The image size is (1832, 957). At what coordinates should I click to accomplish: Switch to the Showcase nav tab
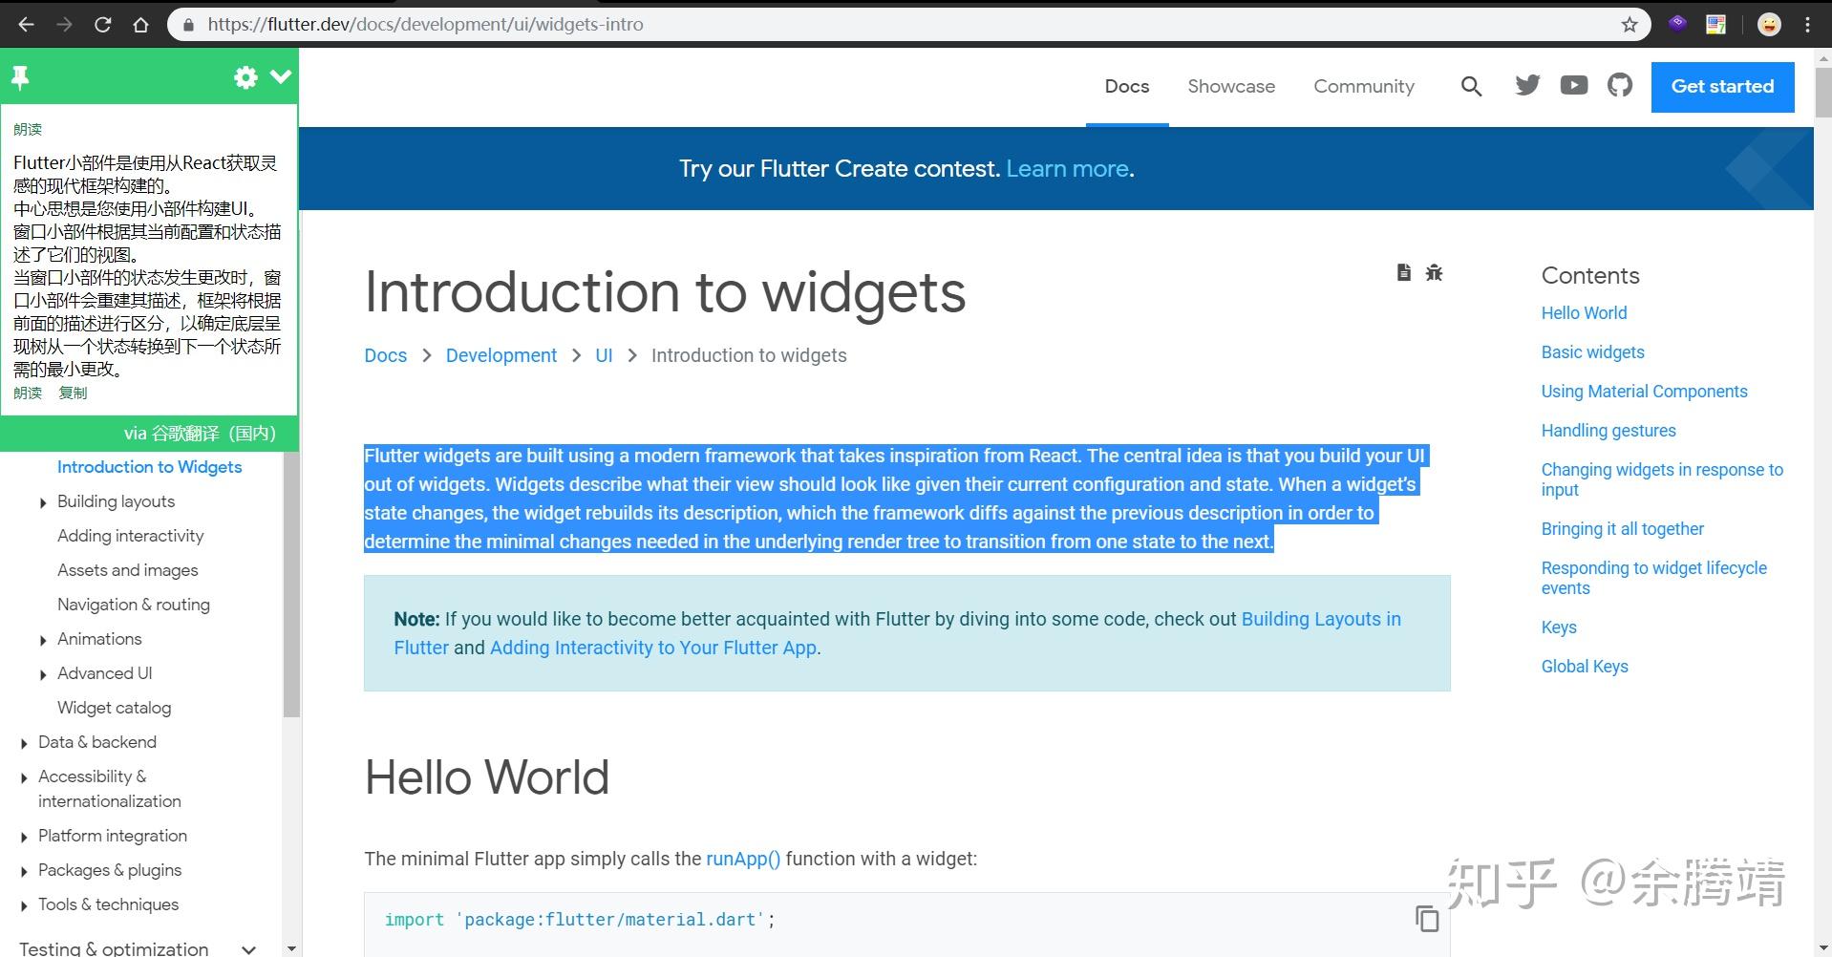(x=1231, y=87)
